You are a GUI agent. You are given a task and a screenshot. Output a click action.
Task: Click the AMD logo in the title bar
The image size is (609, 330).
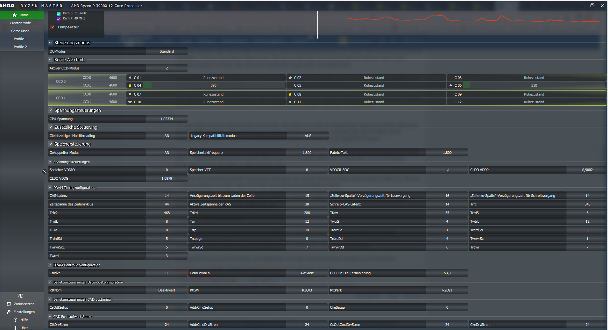click(x=7, y=6)
